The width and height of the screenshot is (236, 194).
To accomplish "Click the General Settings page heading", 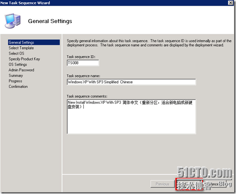I will (x=50, y=21).
